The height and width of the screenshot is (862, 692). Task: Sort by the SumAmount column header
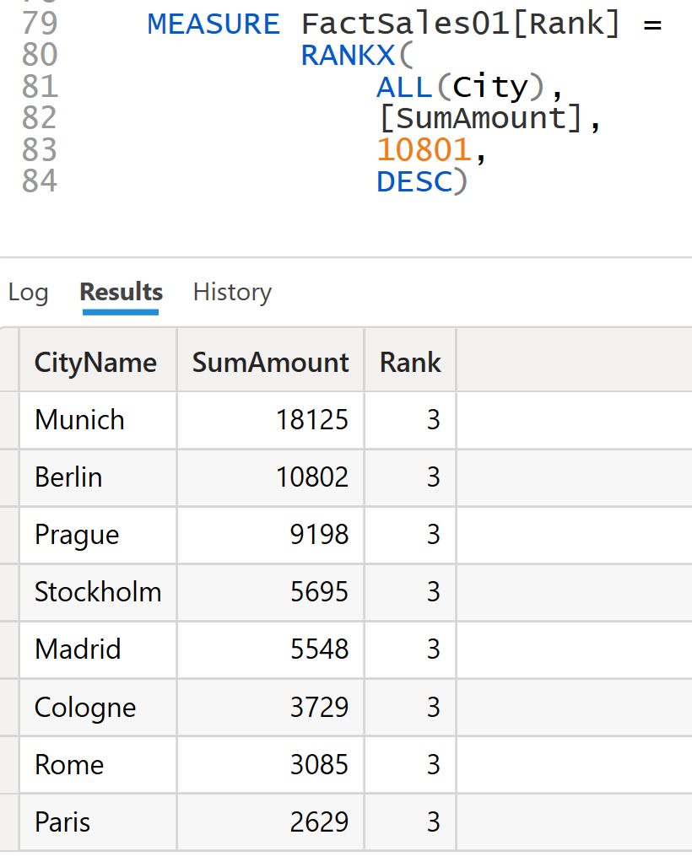[270, 363]
